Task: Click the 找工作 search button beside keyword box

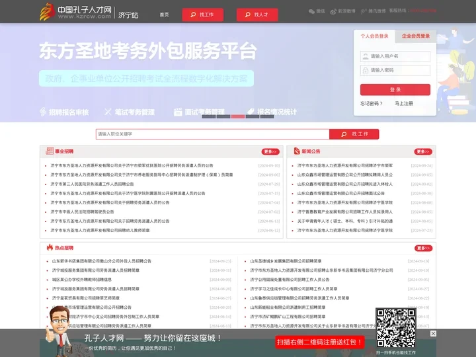Action: (354, 134)
